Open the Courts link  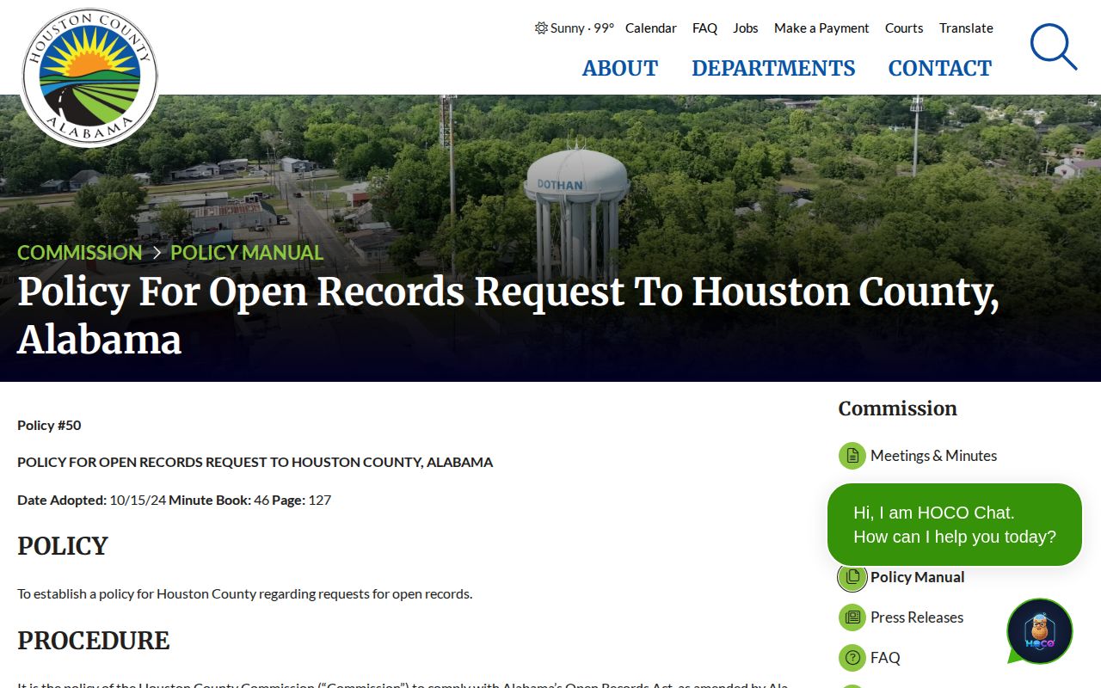pyautogui.click(x=904, y=28)
